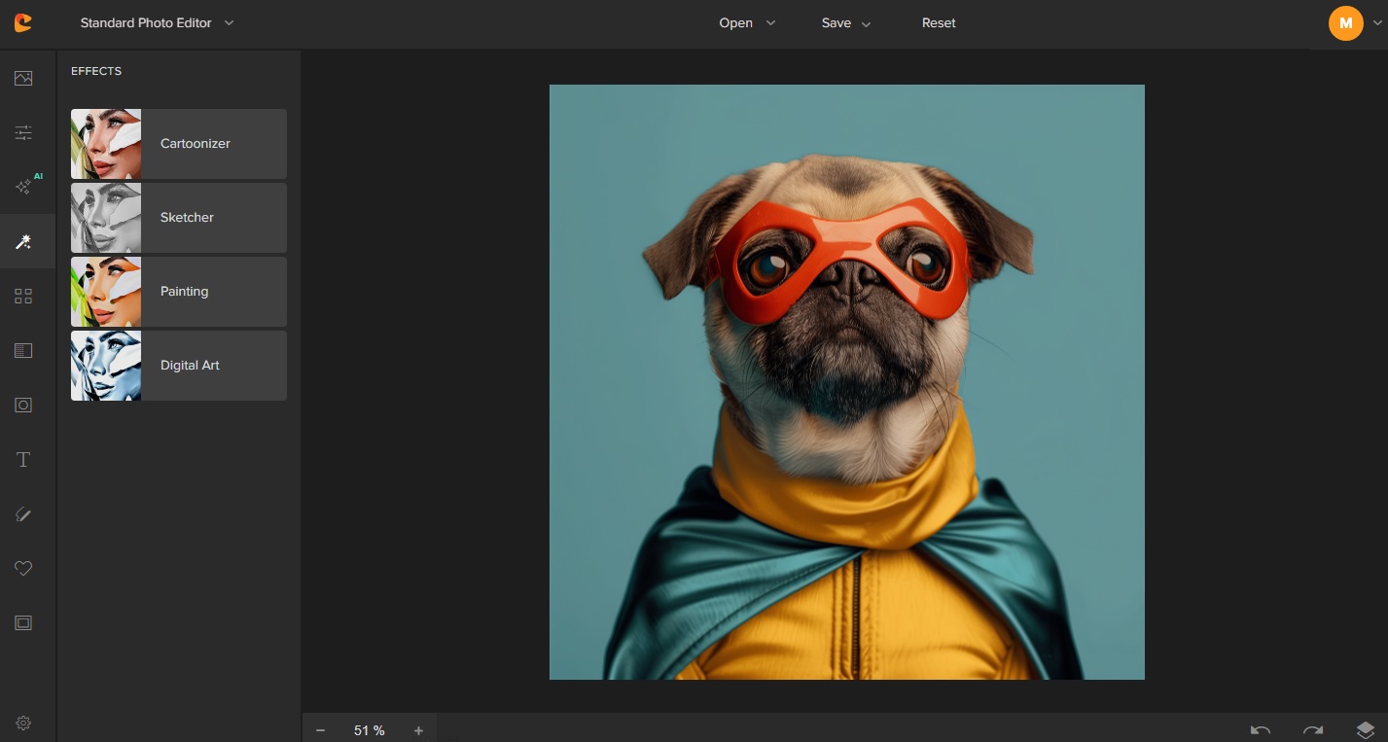This screenshot has height=742, width=1388.
Task: Click the Reset button
Action: [939, 23]
